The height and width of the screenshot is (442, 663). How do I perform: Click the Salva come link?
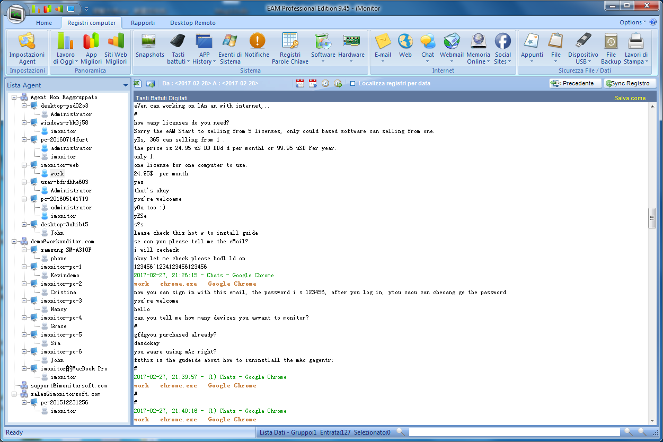630,98
